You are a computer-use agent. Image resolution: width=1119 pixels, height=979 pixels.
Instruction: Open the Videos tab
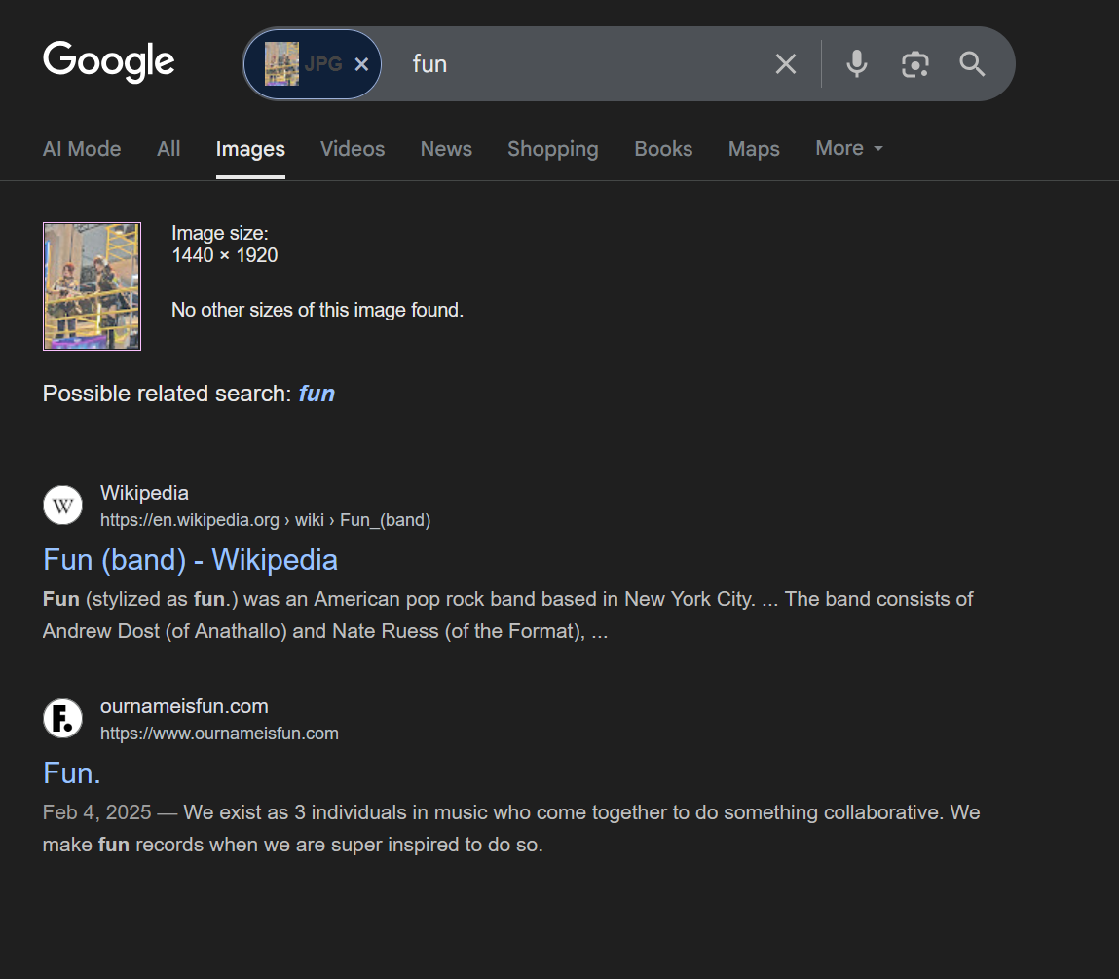point(353,148)
